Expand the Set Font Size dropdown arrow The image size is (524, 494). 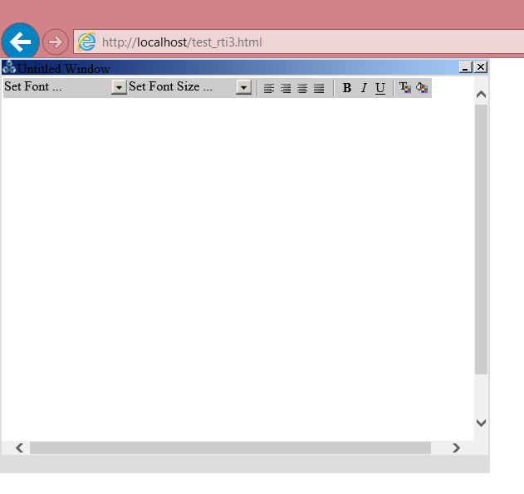click(243, 87)
